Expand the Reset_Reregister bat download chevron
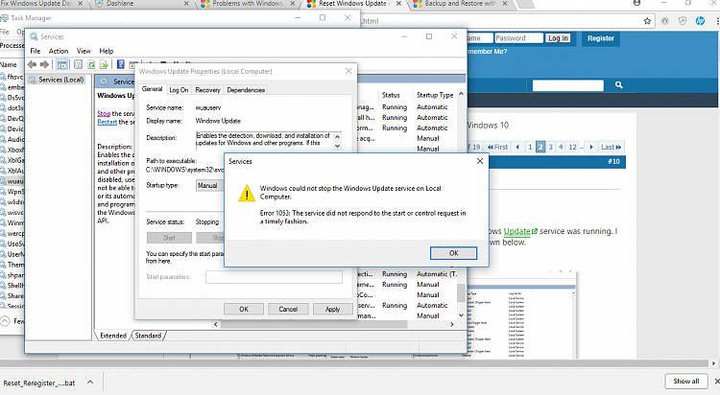Screen dimensions: 720x395 [x=90, y=383]
